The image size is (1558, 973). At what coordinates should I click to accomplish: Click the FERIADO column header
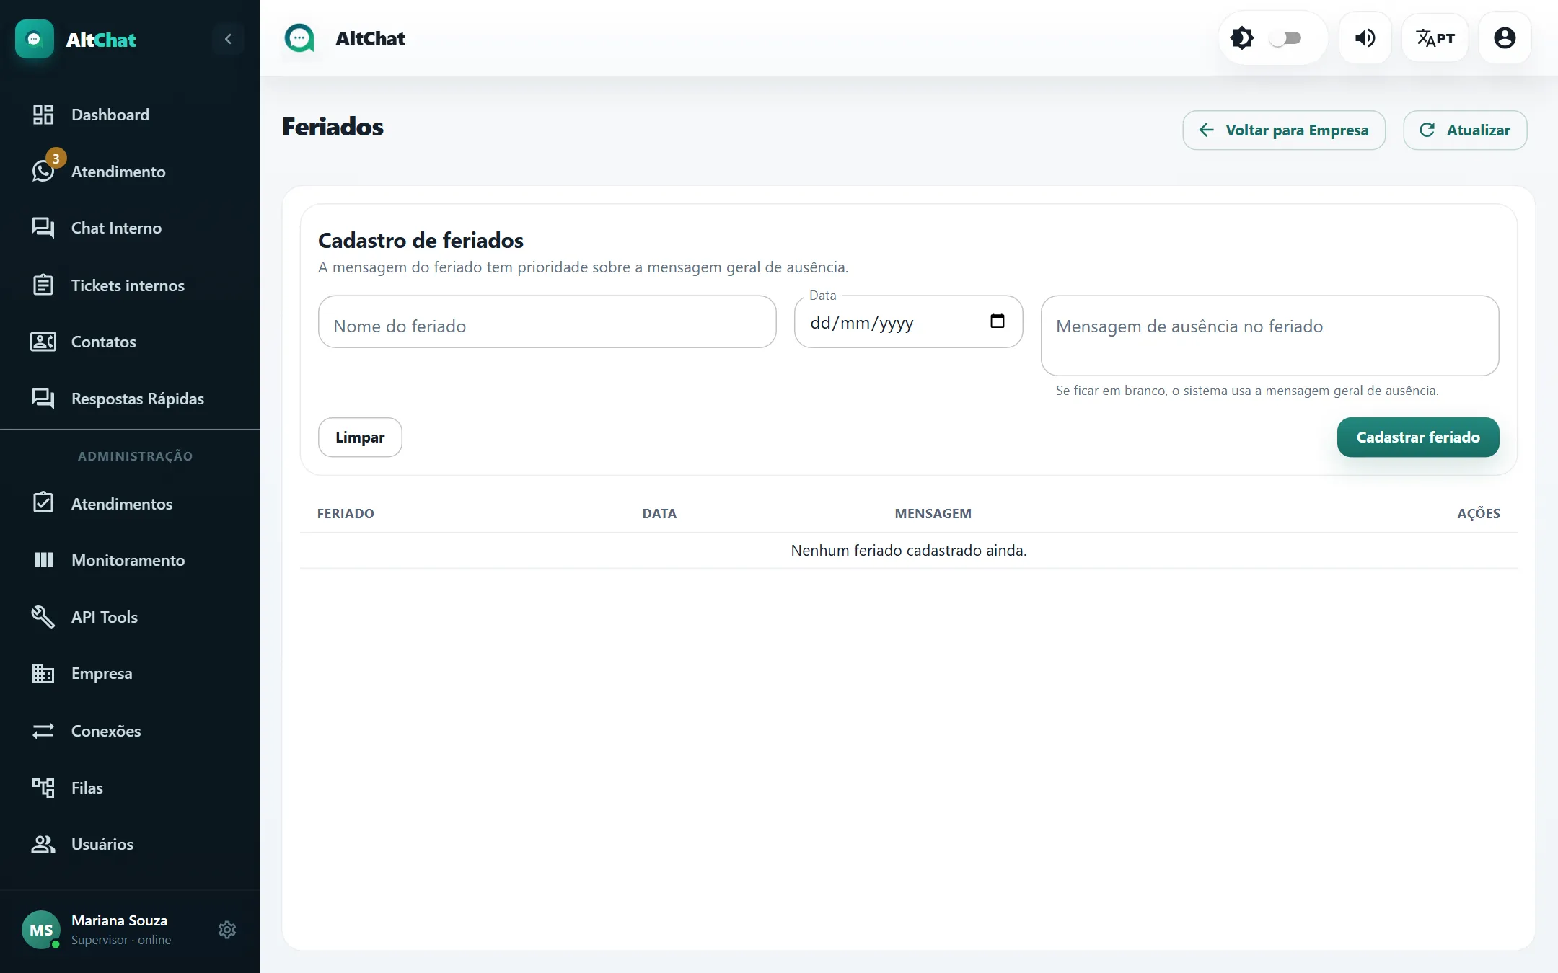click(x=346, y=514)
